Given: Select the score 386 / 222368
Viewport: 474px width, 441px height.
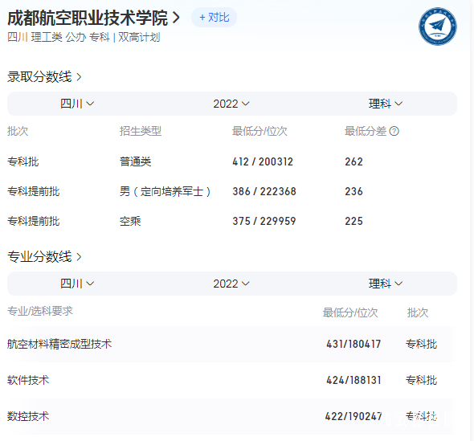Looking at the screenshot, I should tap(264, 191).
